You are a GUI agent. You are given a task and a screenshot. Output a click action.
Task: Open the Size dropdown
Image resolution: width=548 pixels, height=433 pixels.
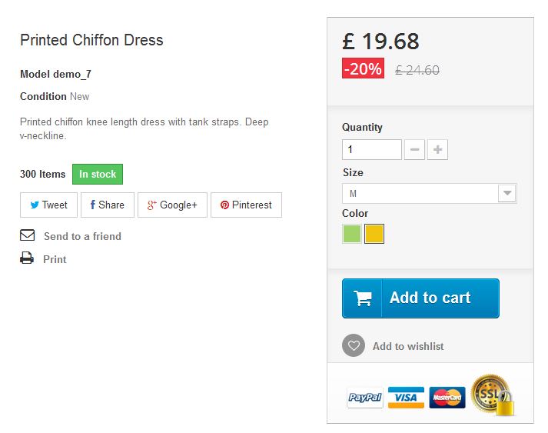pyautogui.click(x=429, y=194)
